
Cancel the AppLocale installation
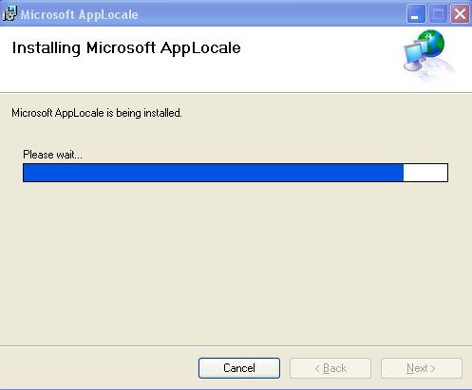point(239,368)
